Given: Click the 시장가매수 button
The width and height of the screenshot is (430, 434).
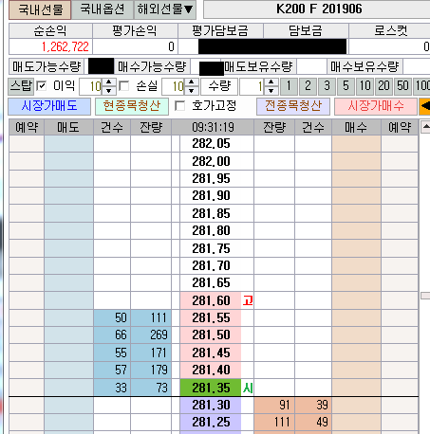Looking at the screenshot, I should (x=376, y=106).
